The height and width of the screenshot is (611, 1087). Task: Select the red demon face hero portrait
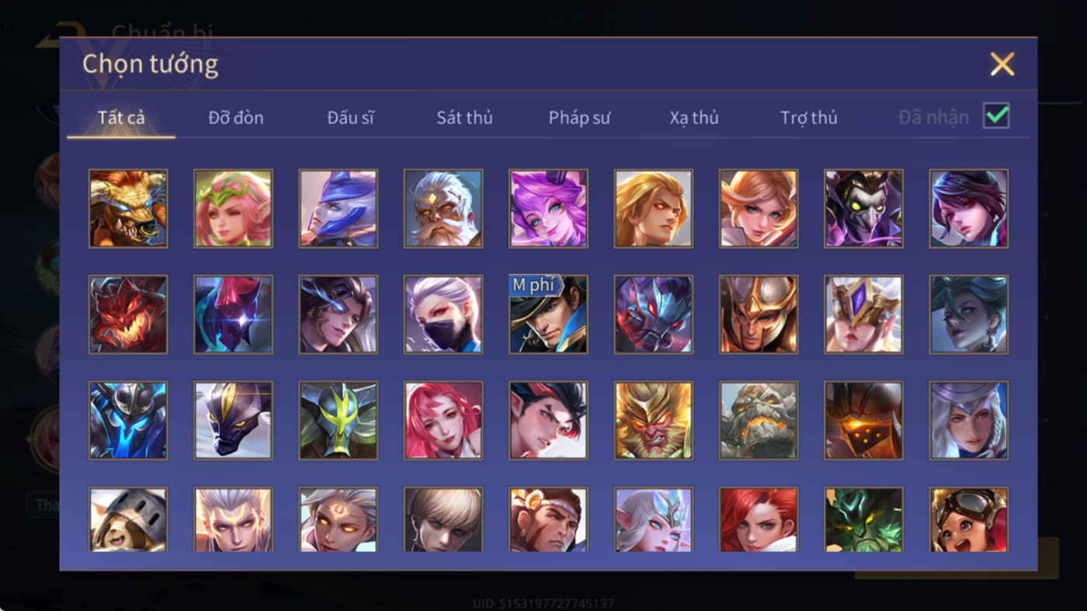(128, 314)
